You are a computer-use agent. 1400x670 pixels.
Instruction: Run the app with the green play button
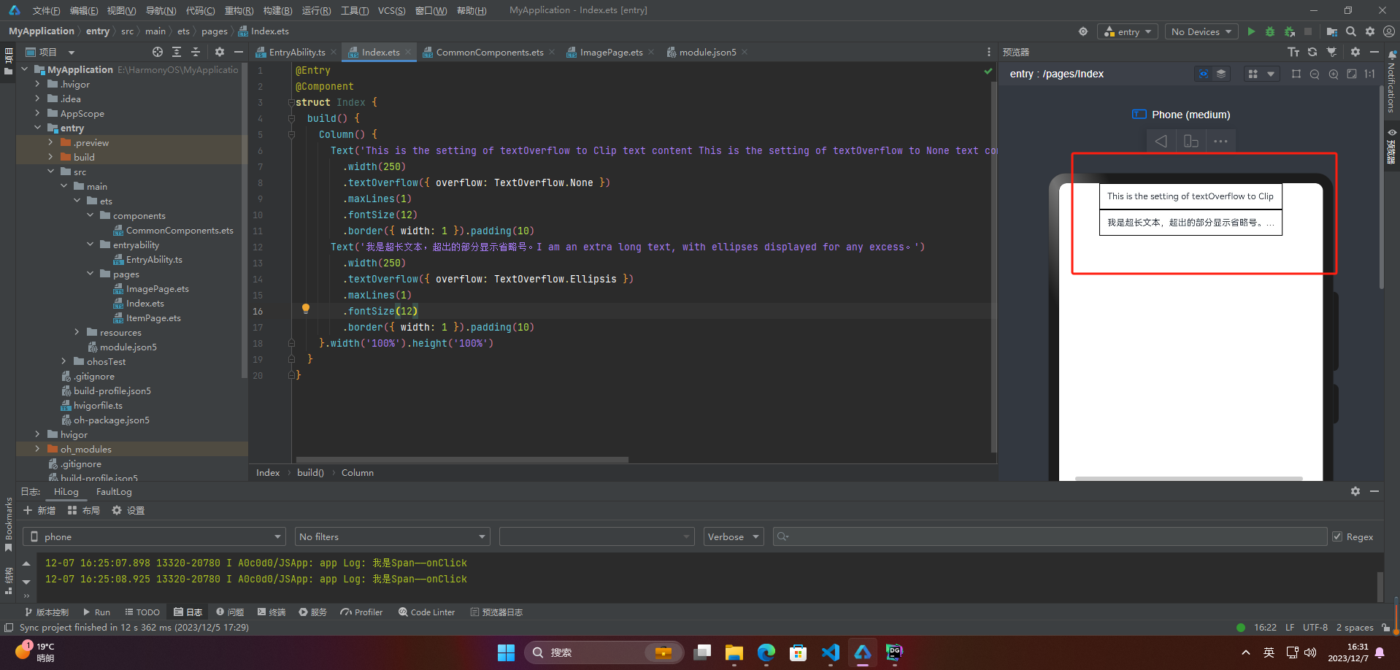click(x=1251, y=31)
